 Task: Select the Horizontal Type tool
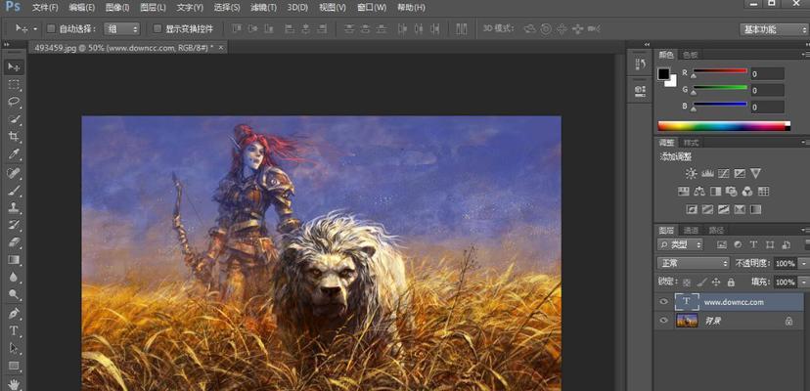tap(14, 330)
